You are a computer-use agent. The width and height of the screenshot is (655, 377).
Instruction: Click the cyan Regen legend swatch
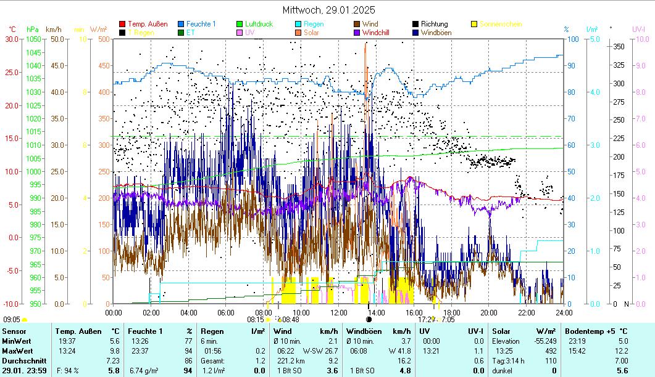299,24
